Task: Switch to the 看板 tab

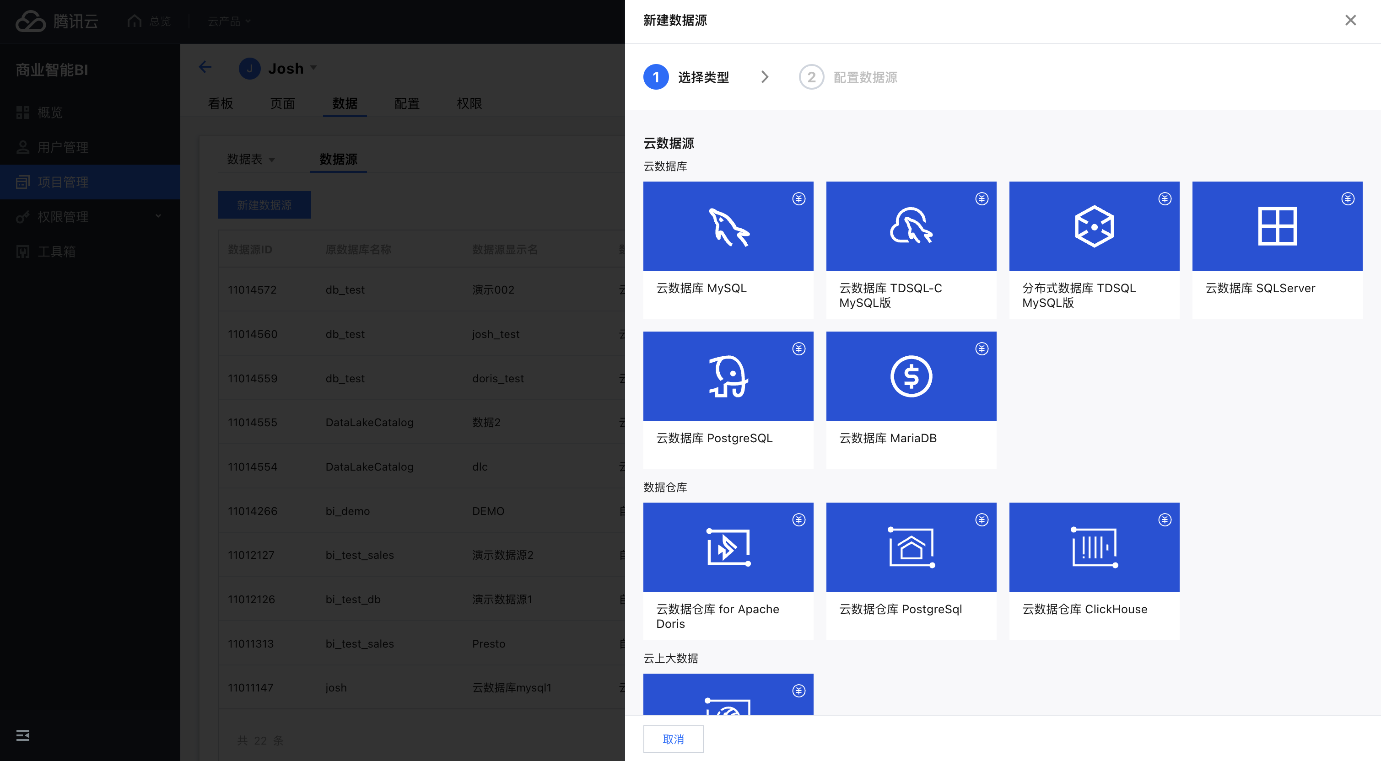Action: pos(221,103)
